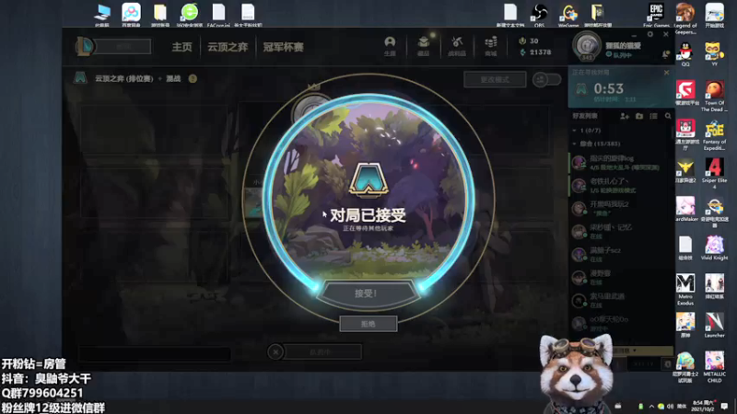Screen dimensions: 737x414
Task: Open Sniper Elite 4 shortcut
Action: pyautogui.click(x=715, y=174)
